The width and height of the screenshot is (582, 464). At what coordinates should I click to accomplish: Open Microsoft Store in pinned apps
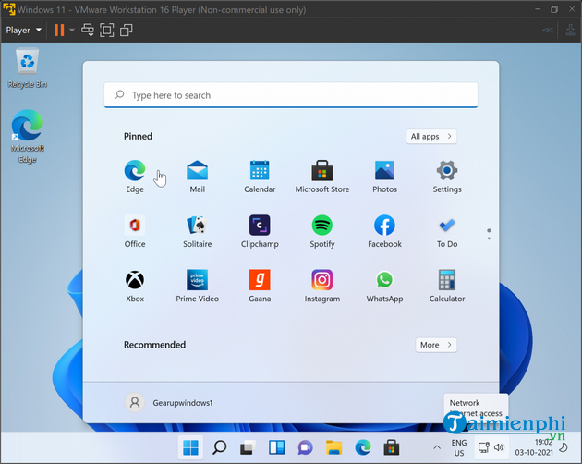[x=322, y=177]
